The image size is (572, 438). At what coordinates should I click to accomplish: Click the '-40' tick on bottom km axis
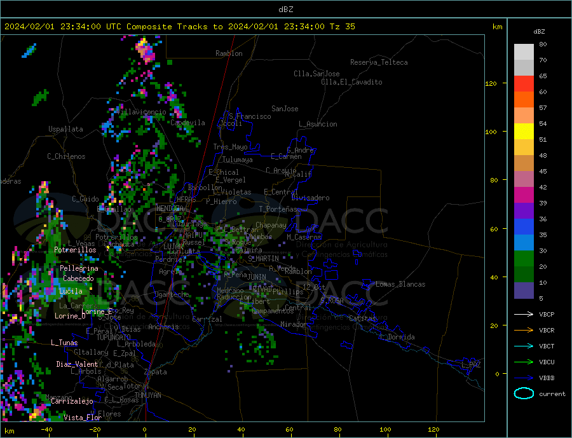coord(46,430)
